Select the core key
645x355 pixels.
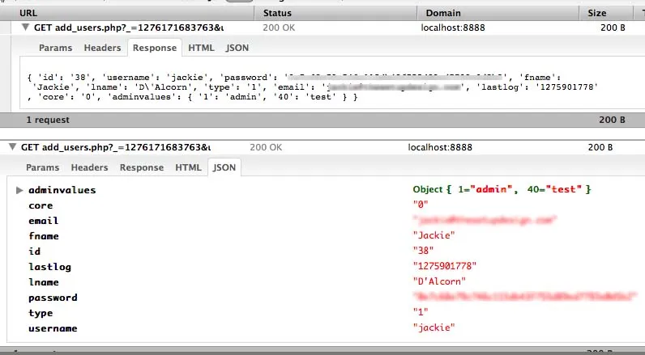click(x=41, y=205)
